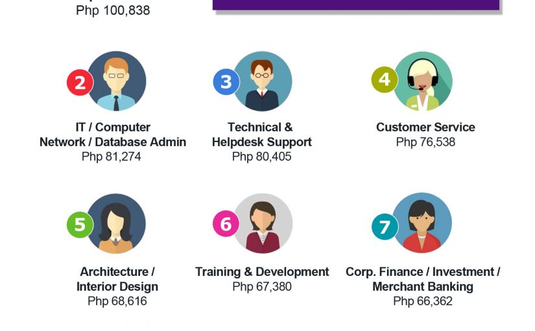This screenshot has height=331, width=535.
Task: Click the blue number 3 badge
Action: point(226,82)
